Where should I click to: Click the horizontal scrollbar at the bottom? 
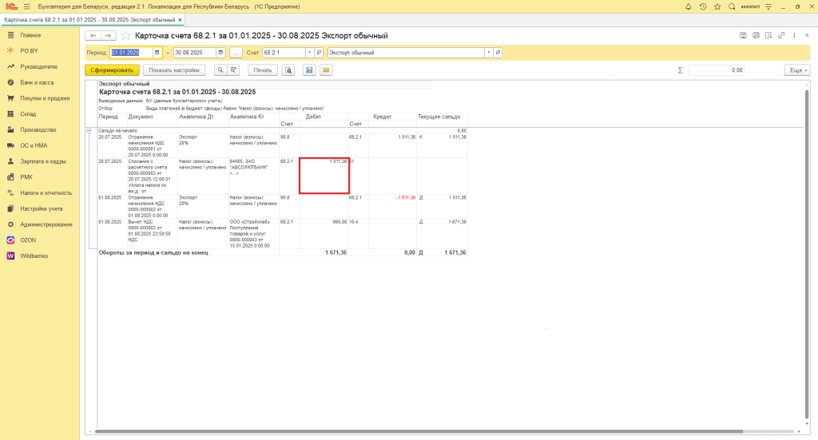pos(419,432)
